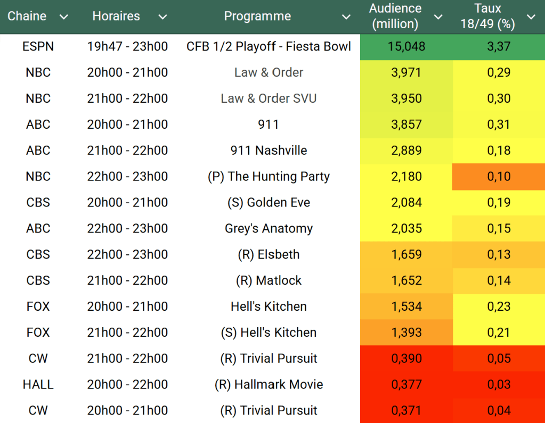Open the Taux 18/49 (%) dropdown chevron

click(x=531, y=17)
